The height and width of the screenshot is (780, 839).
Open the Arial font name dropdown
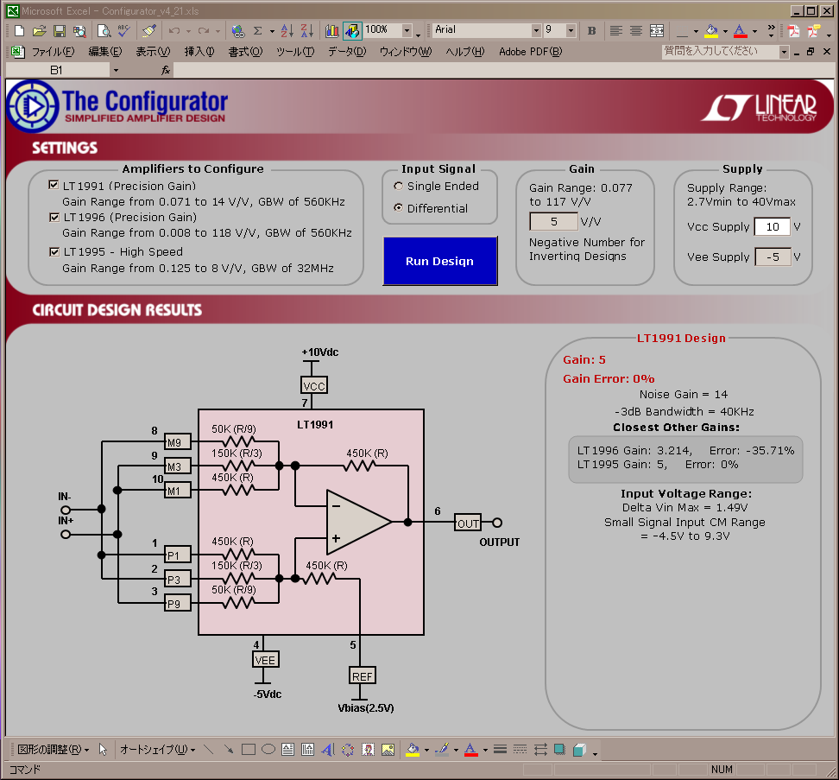(x=536, y=30)
